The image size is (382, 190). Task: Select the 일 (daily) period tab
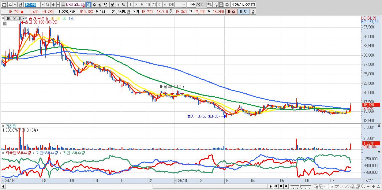coord(88,5)
